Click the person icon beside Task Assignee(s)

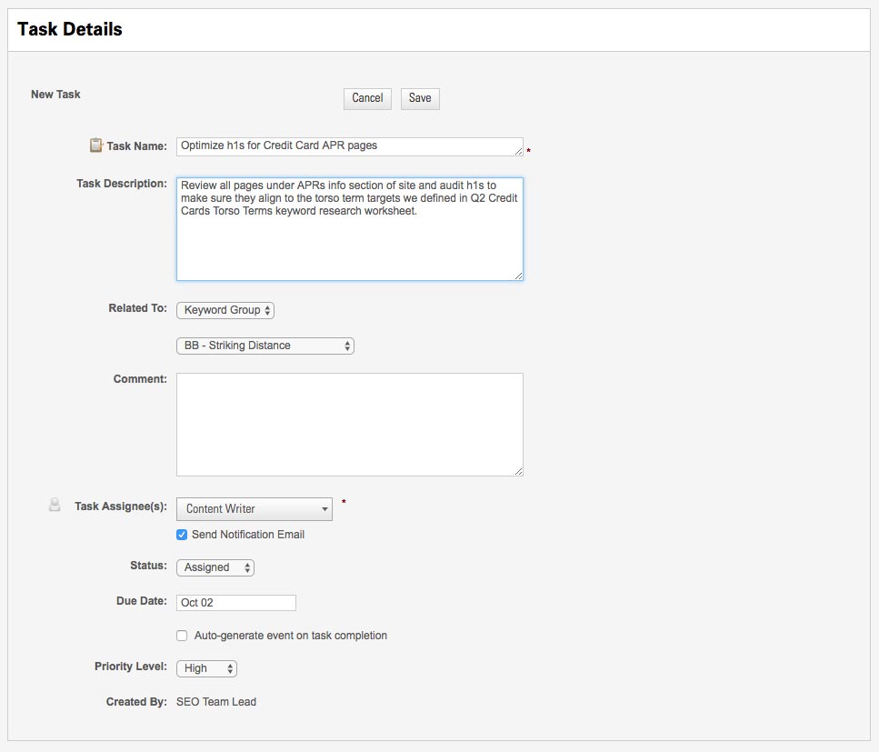(x=55, y=506)
